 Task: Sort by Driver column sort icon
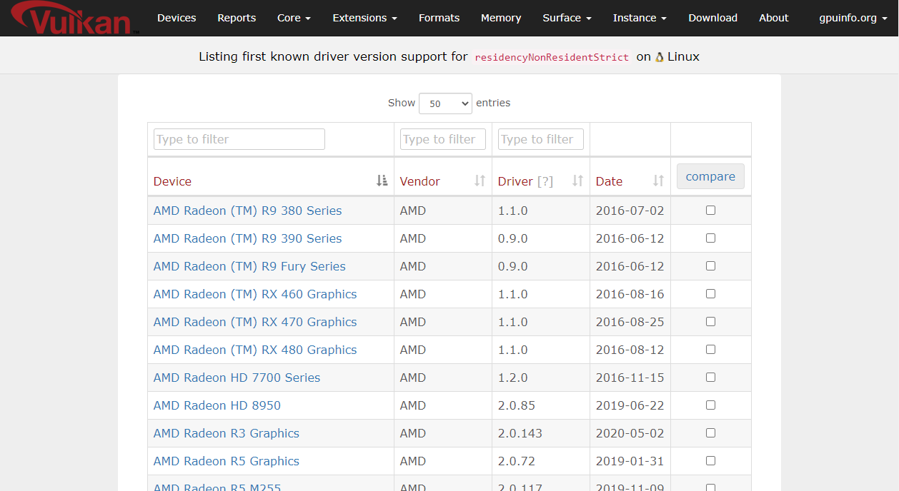(x=578, y=181)
